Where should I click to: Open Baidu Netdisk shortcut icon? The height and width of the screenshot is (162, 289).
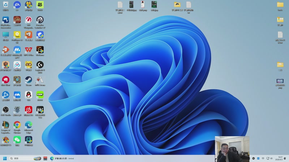pos(17,65)
